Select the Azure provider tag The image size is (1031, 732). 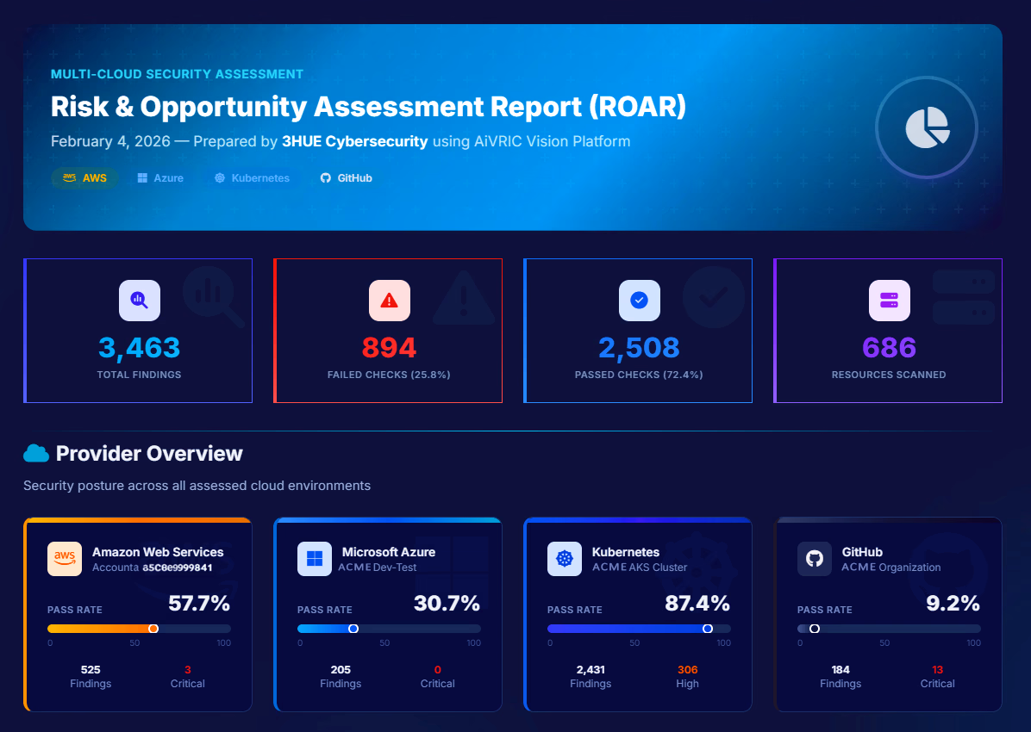[x=160, y=178]
